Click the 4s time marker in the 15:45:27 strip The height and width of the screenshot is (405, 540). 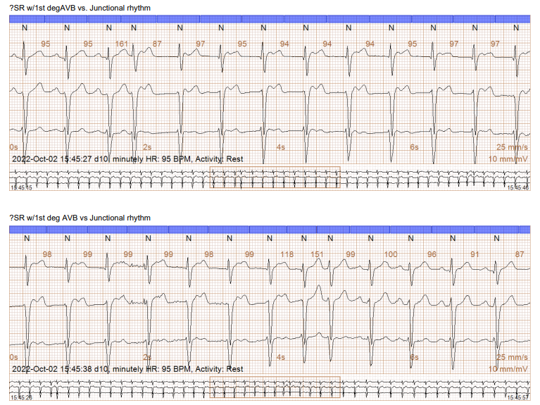281,147
